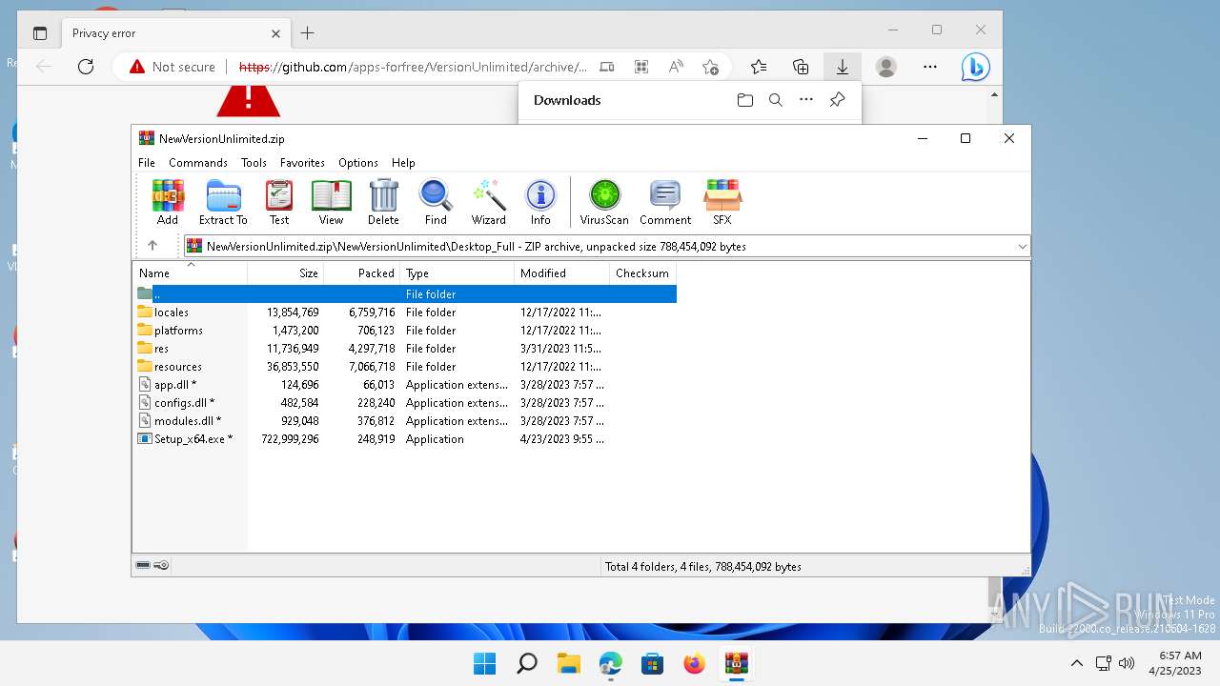This screenshot has height=686, width=1220.
Task: Start VirusScan on the archive
Action: point(604,202)
